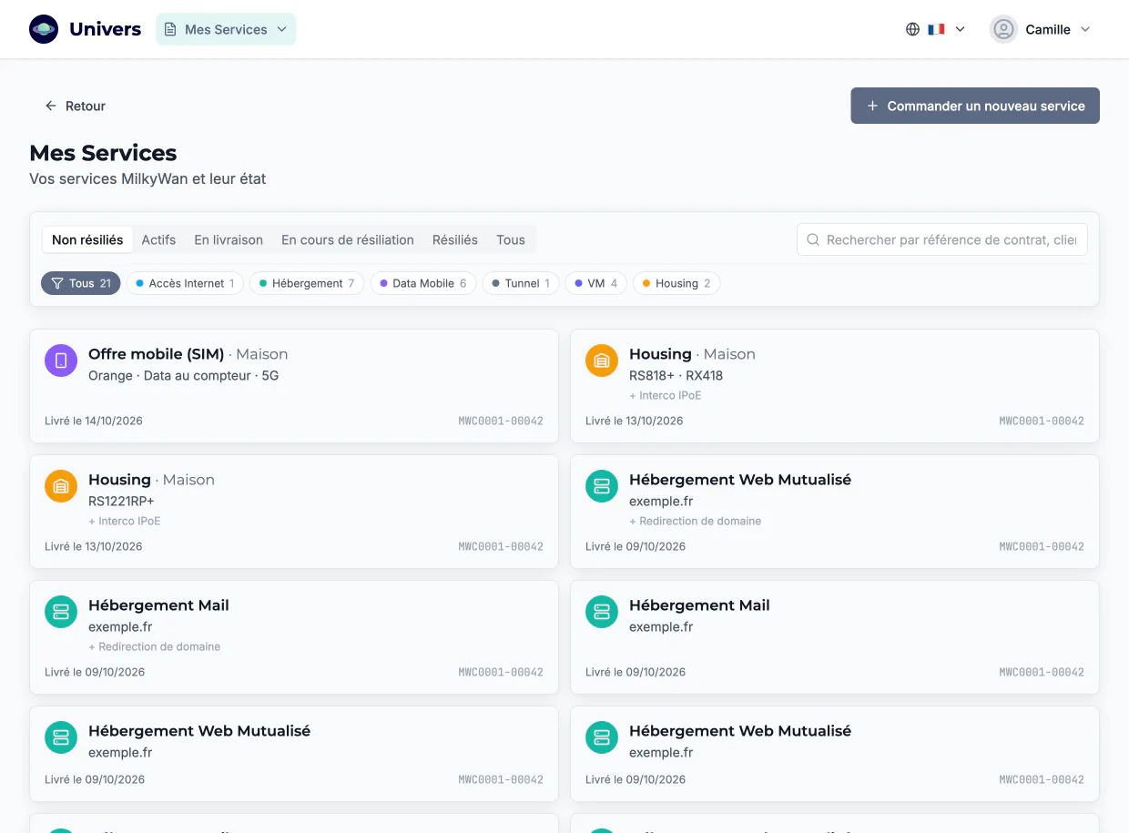This screenshot has height=833, width=1129.
Task: Switch to the En livraison tab
Action: point(229,239)
